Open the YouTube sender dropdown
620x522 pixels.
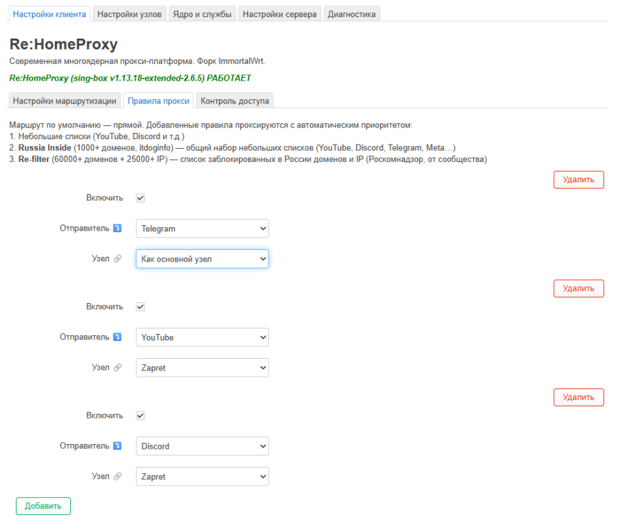click(202, 337)
